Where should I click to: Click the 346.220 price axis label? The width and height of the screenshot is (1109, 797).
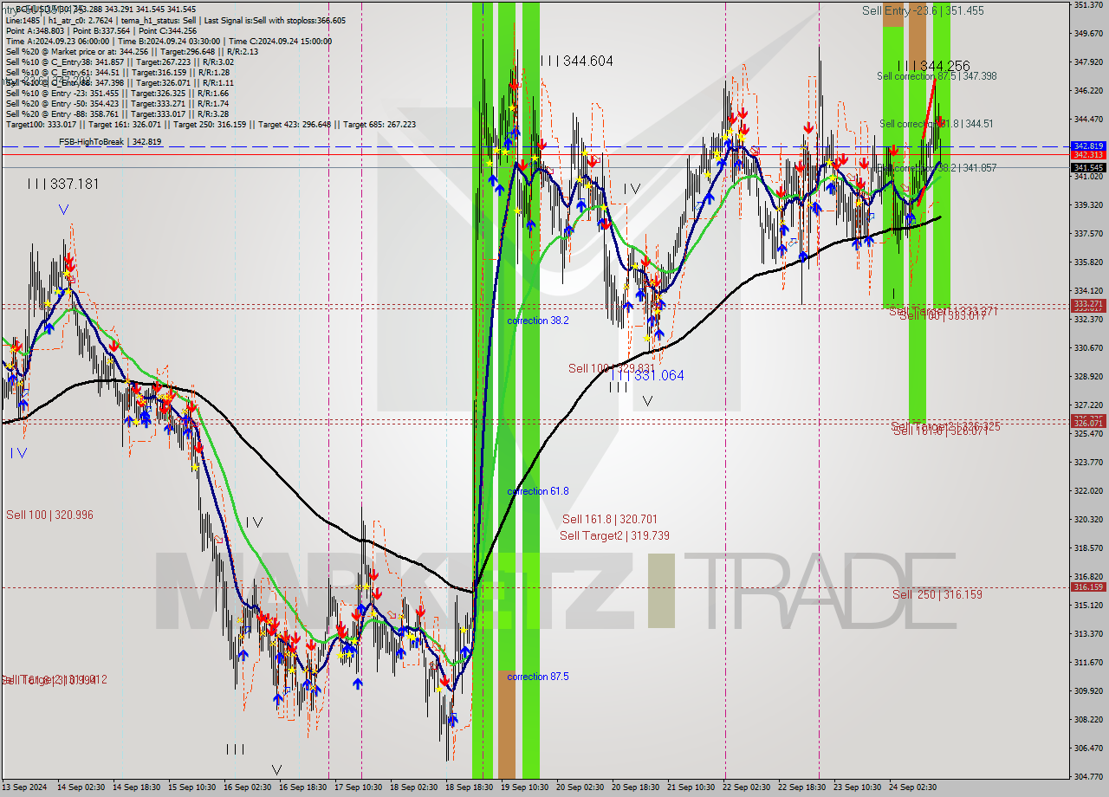tap(1088, 90)
